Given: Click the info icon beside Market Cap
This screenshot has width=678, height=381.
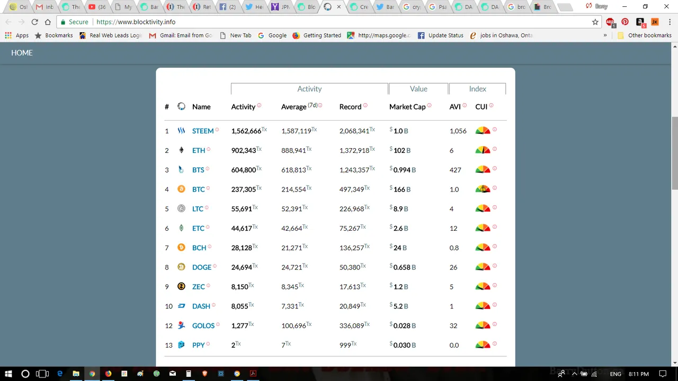Looking at the screenshot, I should point(429,105).
